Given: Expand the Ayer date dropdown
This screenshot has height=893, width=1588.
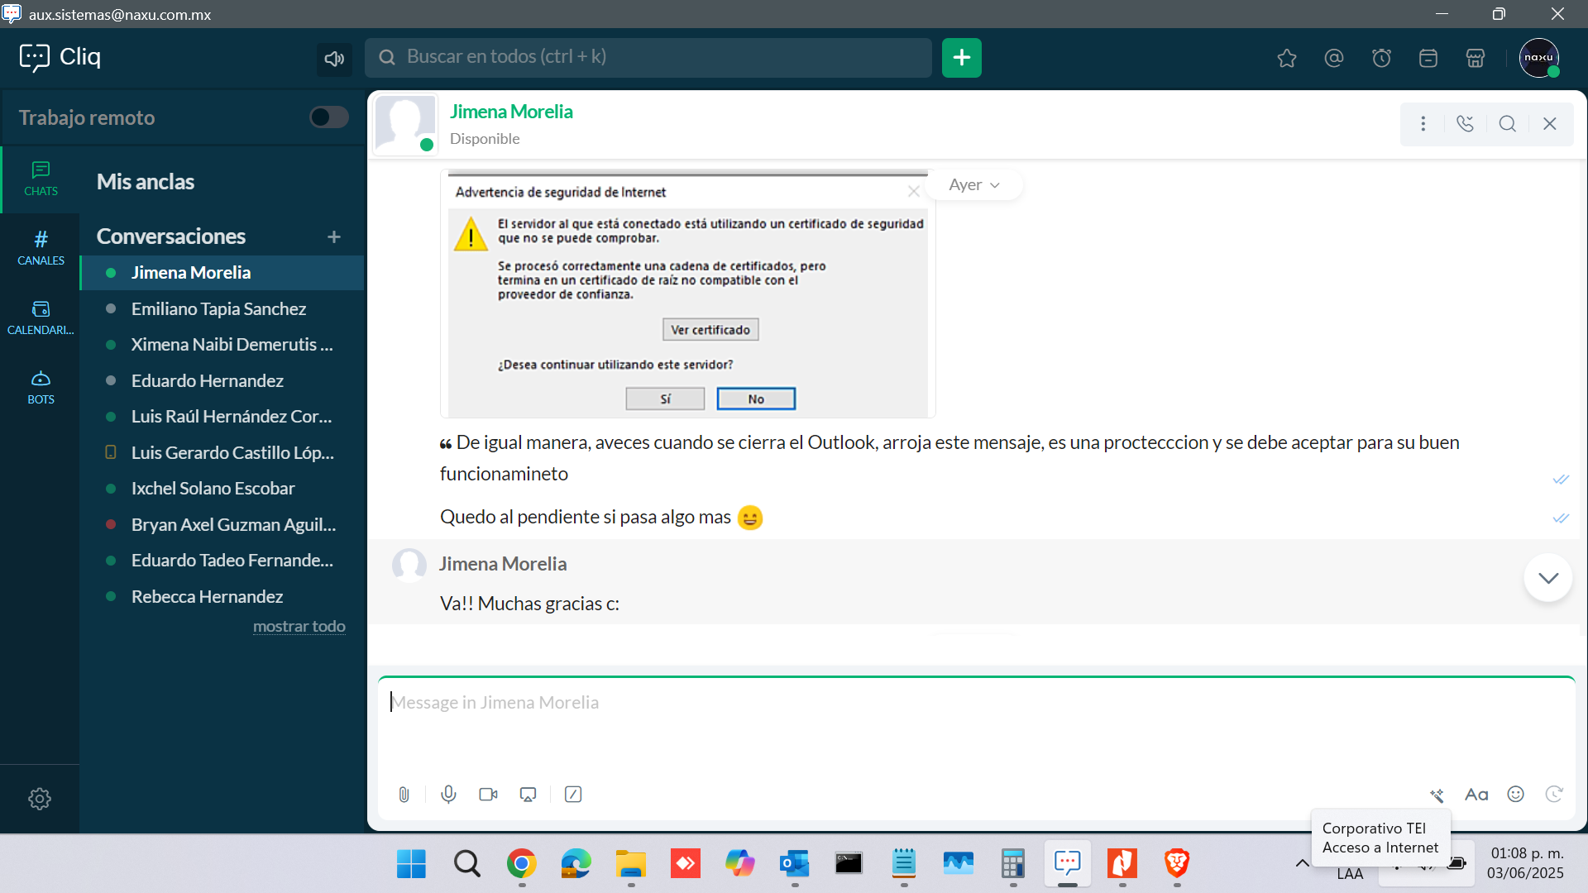Looking at the screenshot, I should pos(974,185).
